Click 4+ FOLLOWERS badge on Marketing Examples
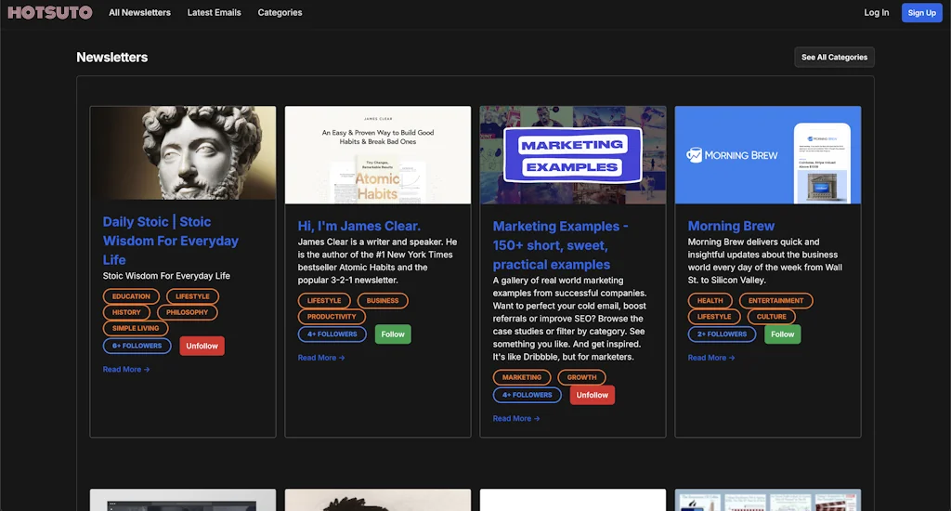 [528, 395]
